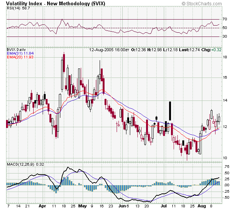Screen dimensions: 234x210
Task: Select the 'EMA(31) 11.84' legend entry
Action: (20, 53)
